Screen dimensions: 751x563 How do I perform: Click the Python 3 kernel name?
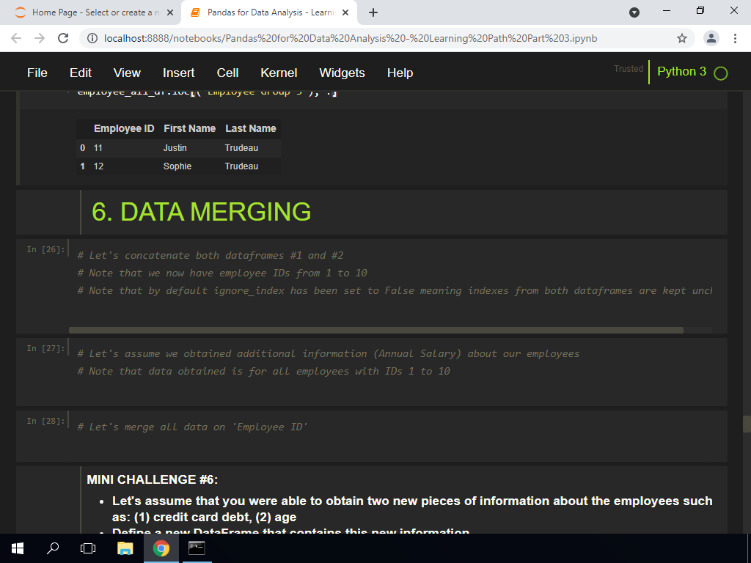click(x=681, y=71)
